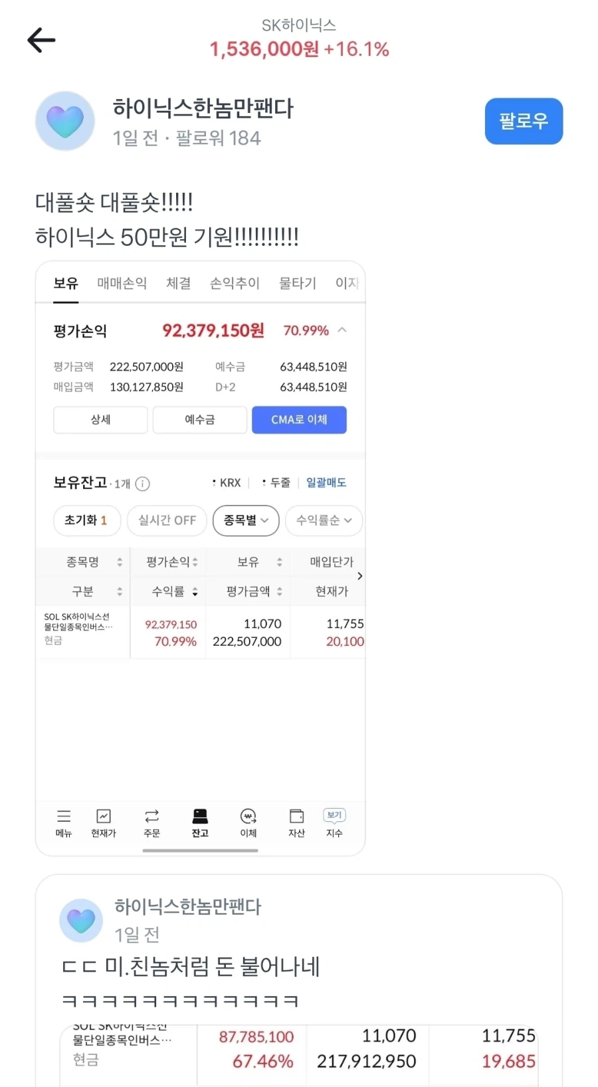The width and height of the screenshot is (598, 1087).
Task: Open the heart avatar on the second post
Action: click(82, 920)
